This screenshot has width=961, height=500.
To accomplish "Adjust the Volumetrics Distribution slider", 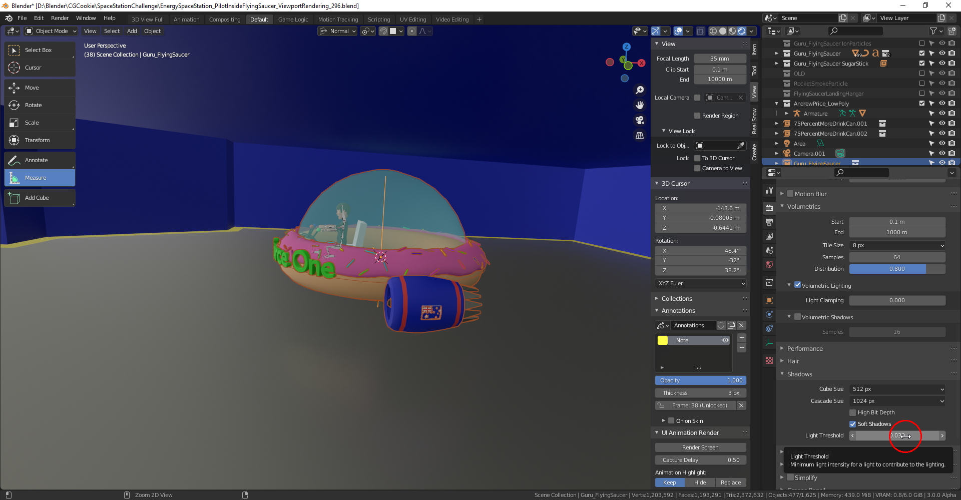I will coord(897,269).
